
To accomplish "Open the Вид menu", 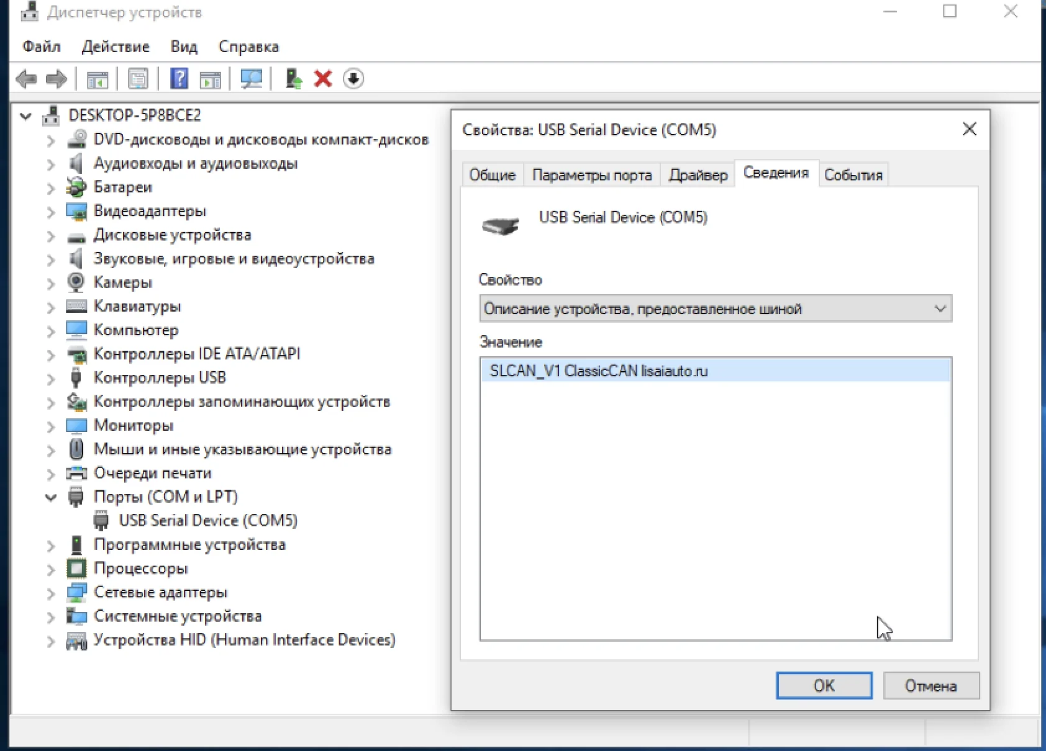I will 184,47.
